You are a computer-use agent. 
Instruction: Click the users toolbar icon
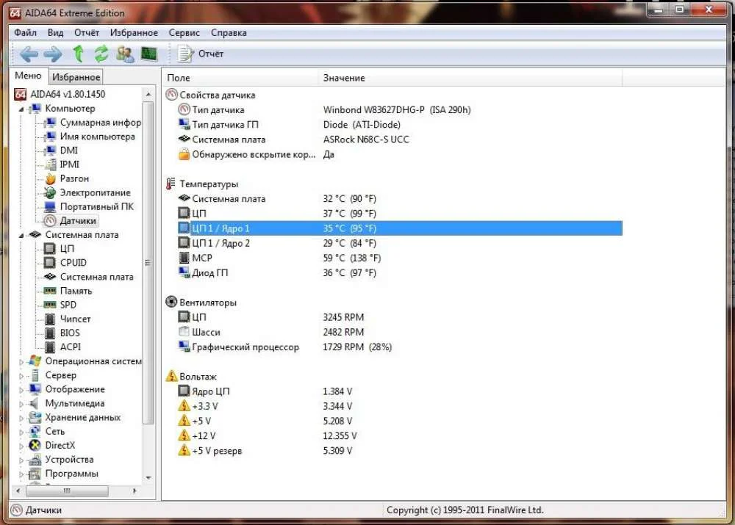point(125,54)
